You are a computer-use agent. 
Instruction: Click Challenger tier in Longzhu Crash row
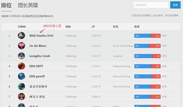71,56
